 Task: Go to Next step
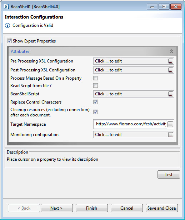click(x=57, y=208)
